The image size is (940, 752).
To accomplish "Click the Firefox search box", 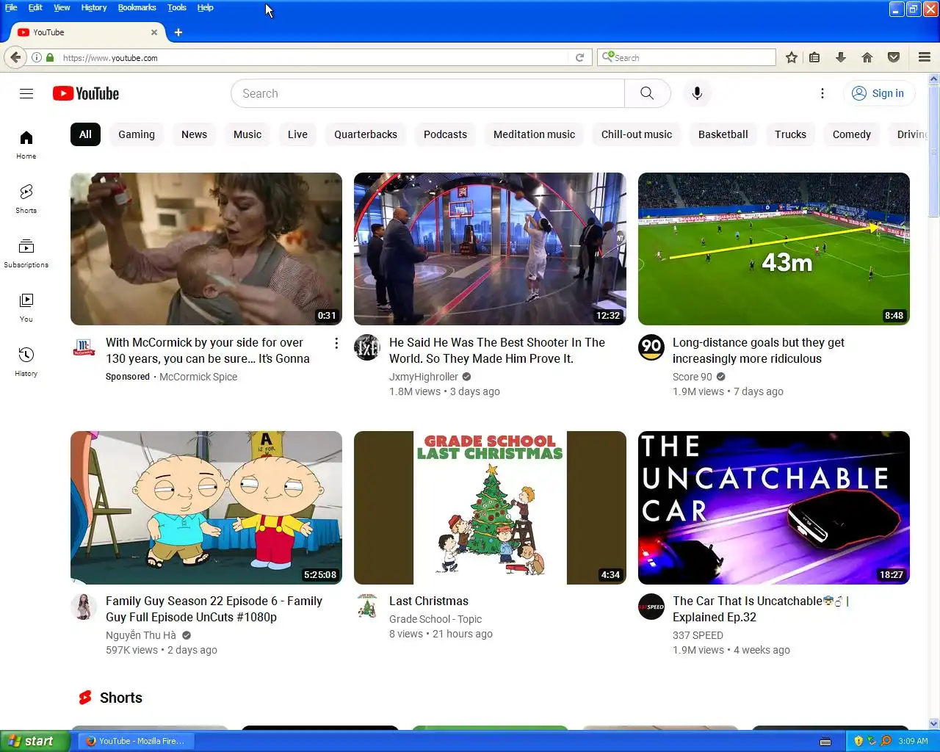I will coord(687,57).
